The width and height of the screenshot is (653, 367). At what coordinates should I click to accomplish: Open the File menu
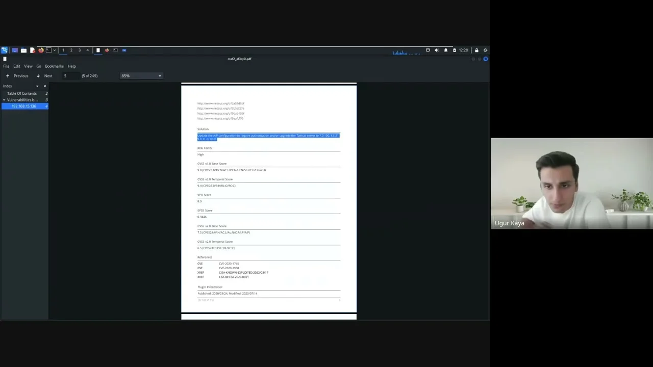click(x=6, y=66)
